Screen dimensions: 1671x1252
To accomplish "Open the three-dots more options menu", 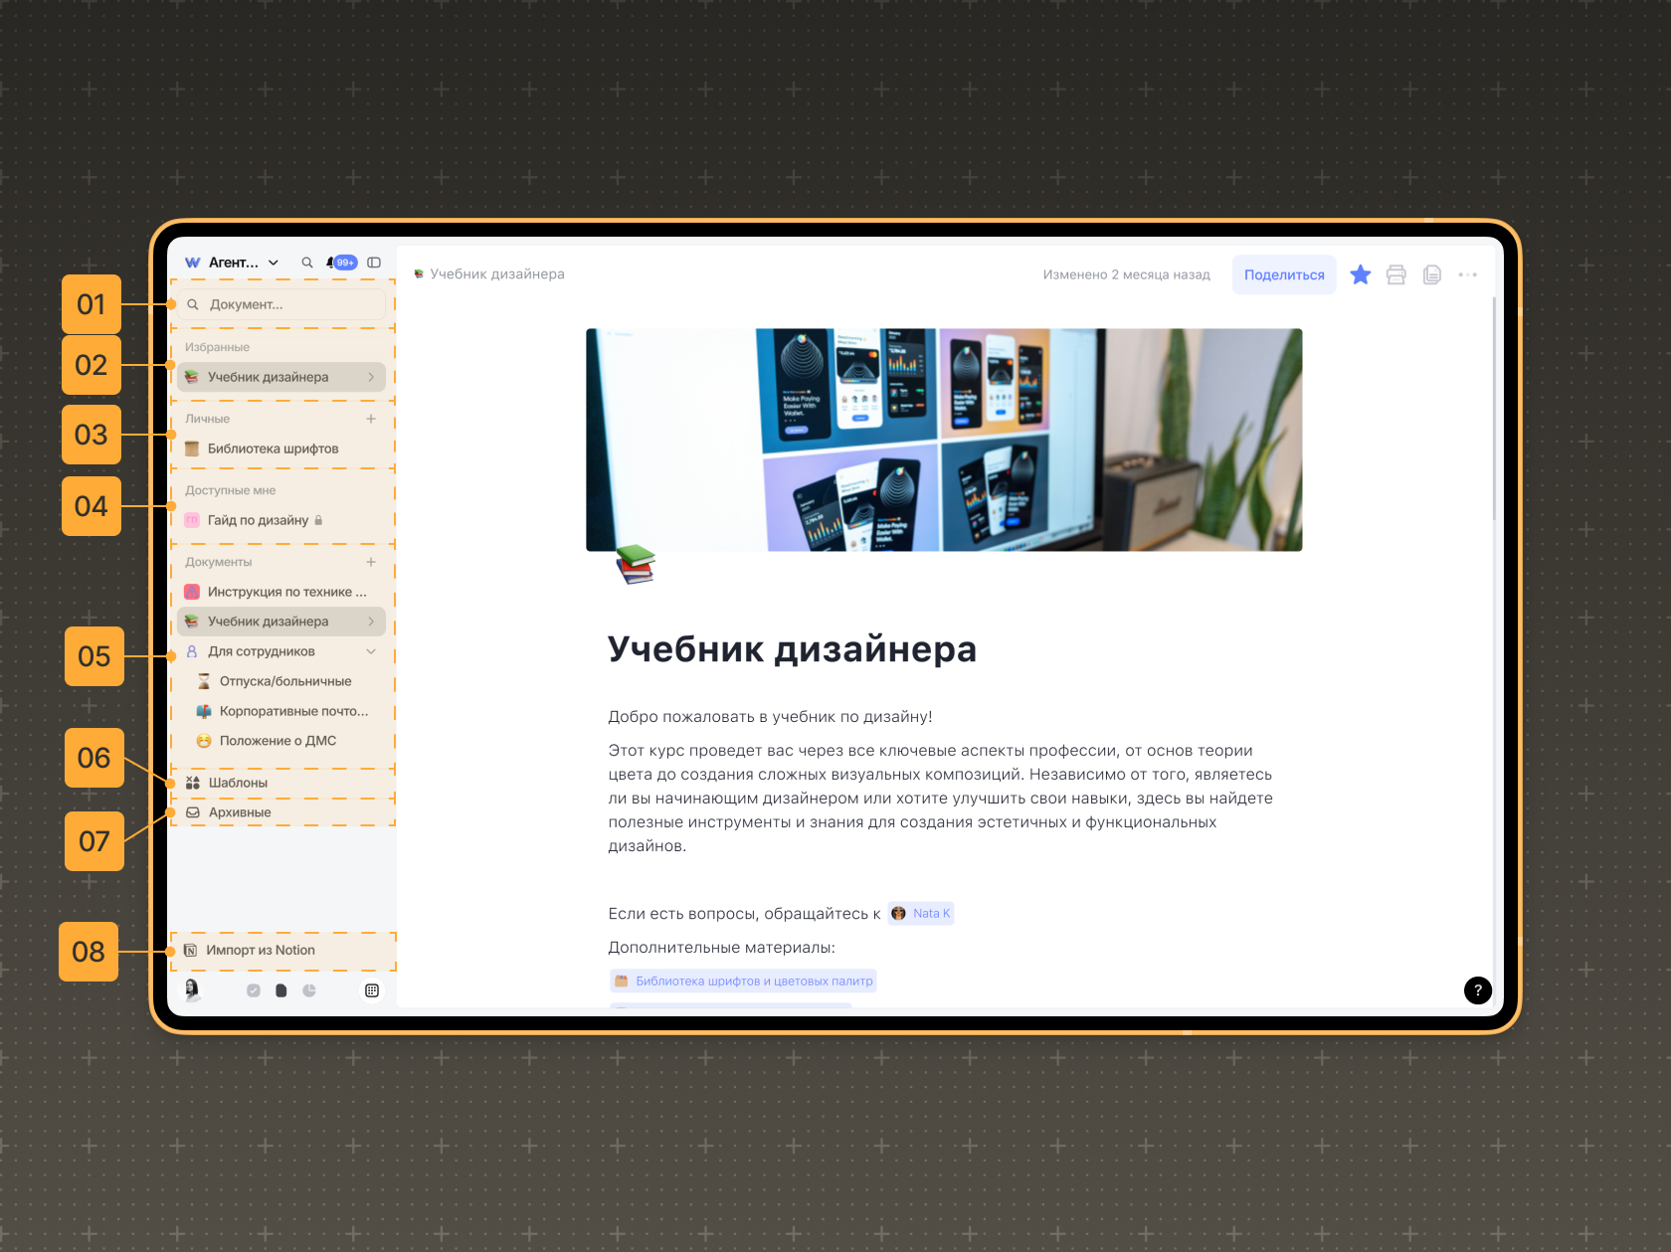I will [x=1467, y=275].
